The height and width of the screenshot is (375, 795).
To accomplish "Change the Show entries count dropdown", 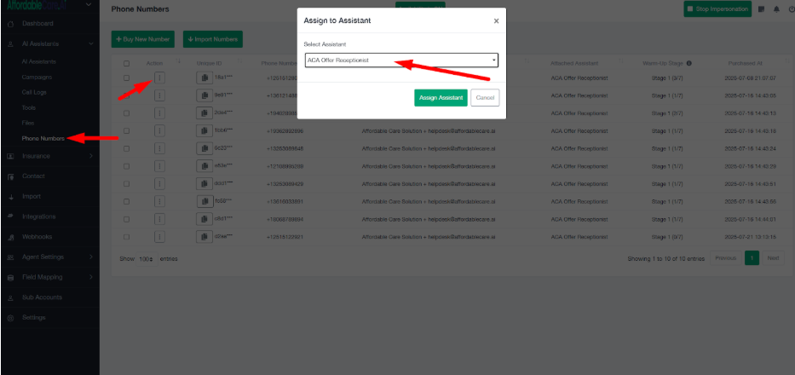I will [145, 258].
